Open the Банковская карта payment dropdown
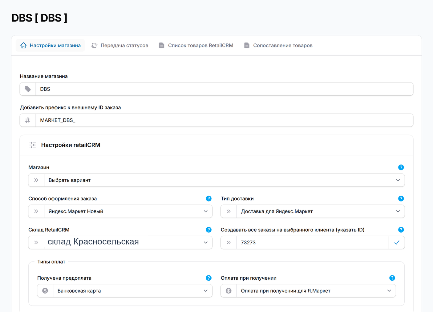This screenshot has height=312, width=433. pyautogui.click(x=125, y=291)
